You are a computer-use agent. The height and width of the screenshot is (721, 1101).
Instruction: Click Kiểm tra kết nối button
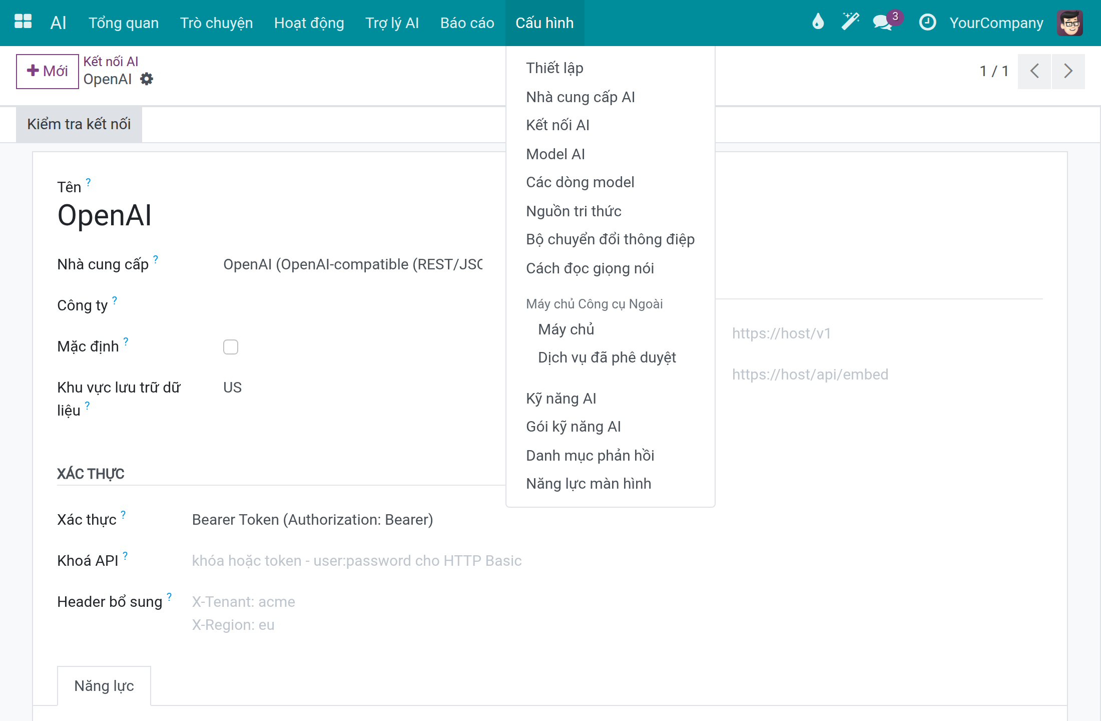(x=79, y=124)
